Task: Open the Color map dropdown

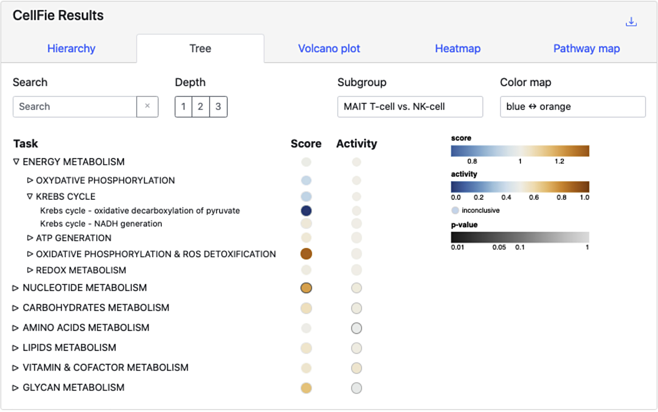Action: point(572,106)
